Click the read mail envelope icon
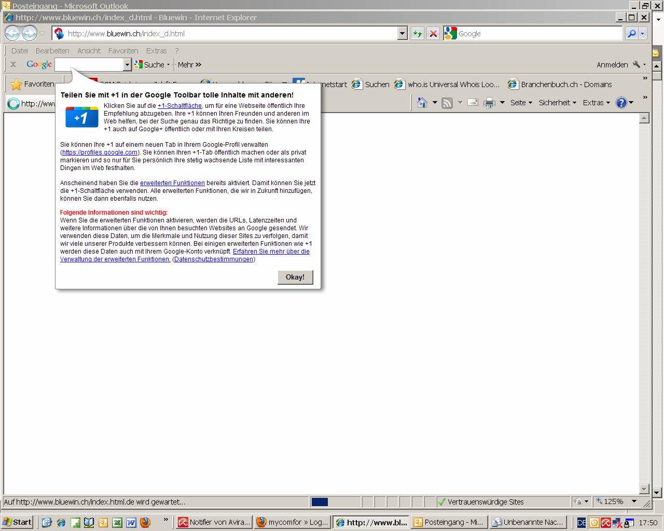Viewport: 664px width, 531px height. click(x=473, y=102)
